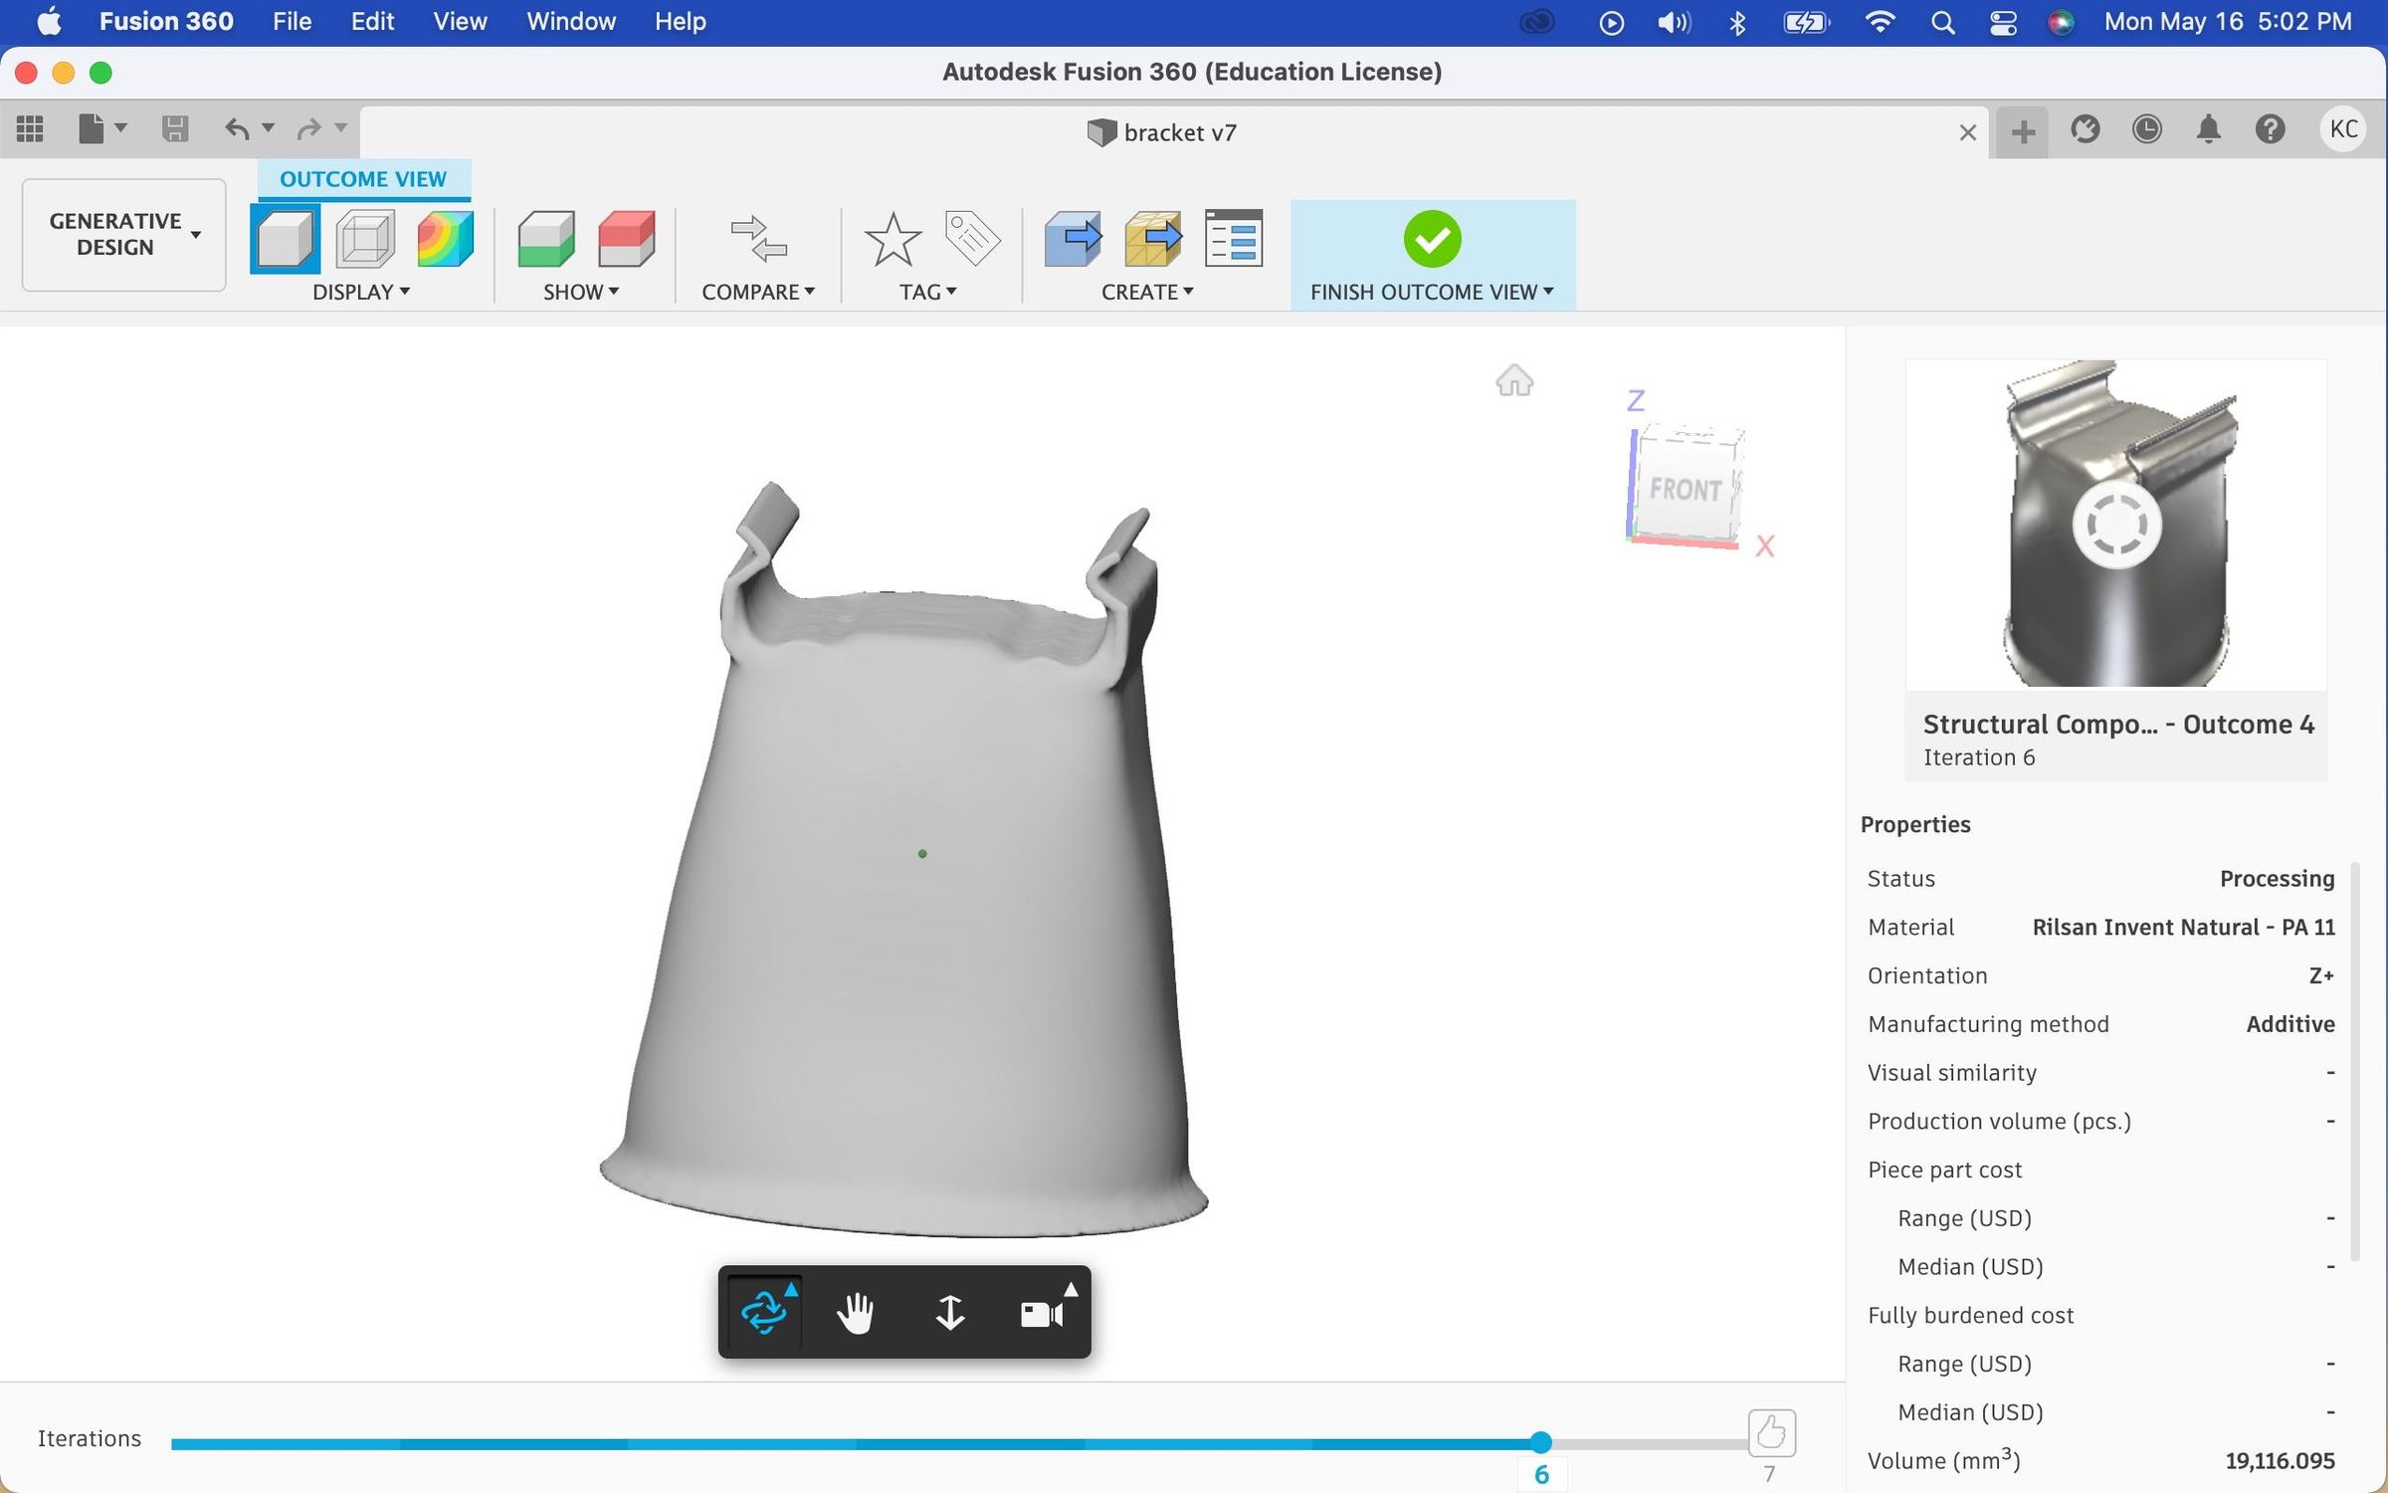The height and width of the screenshot is (1493, 2388).
Task: Toggle the thumbs-up recommendation near the iterations slider
Action: point(1771,1433)
